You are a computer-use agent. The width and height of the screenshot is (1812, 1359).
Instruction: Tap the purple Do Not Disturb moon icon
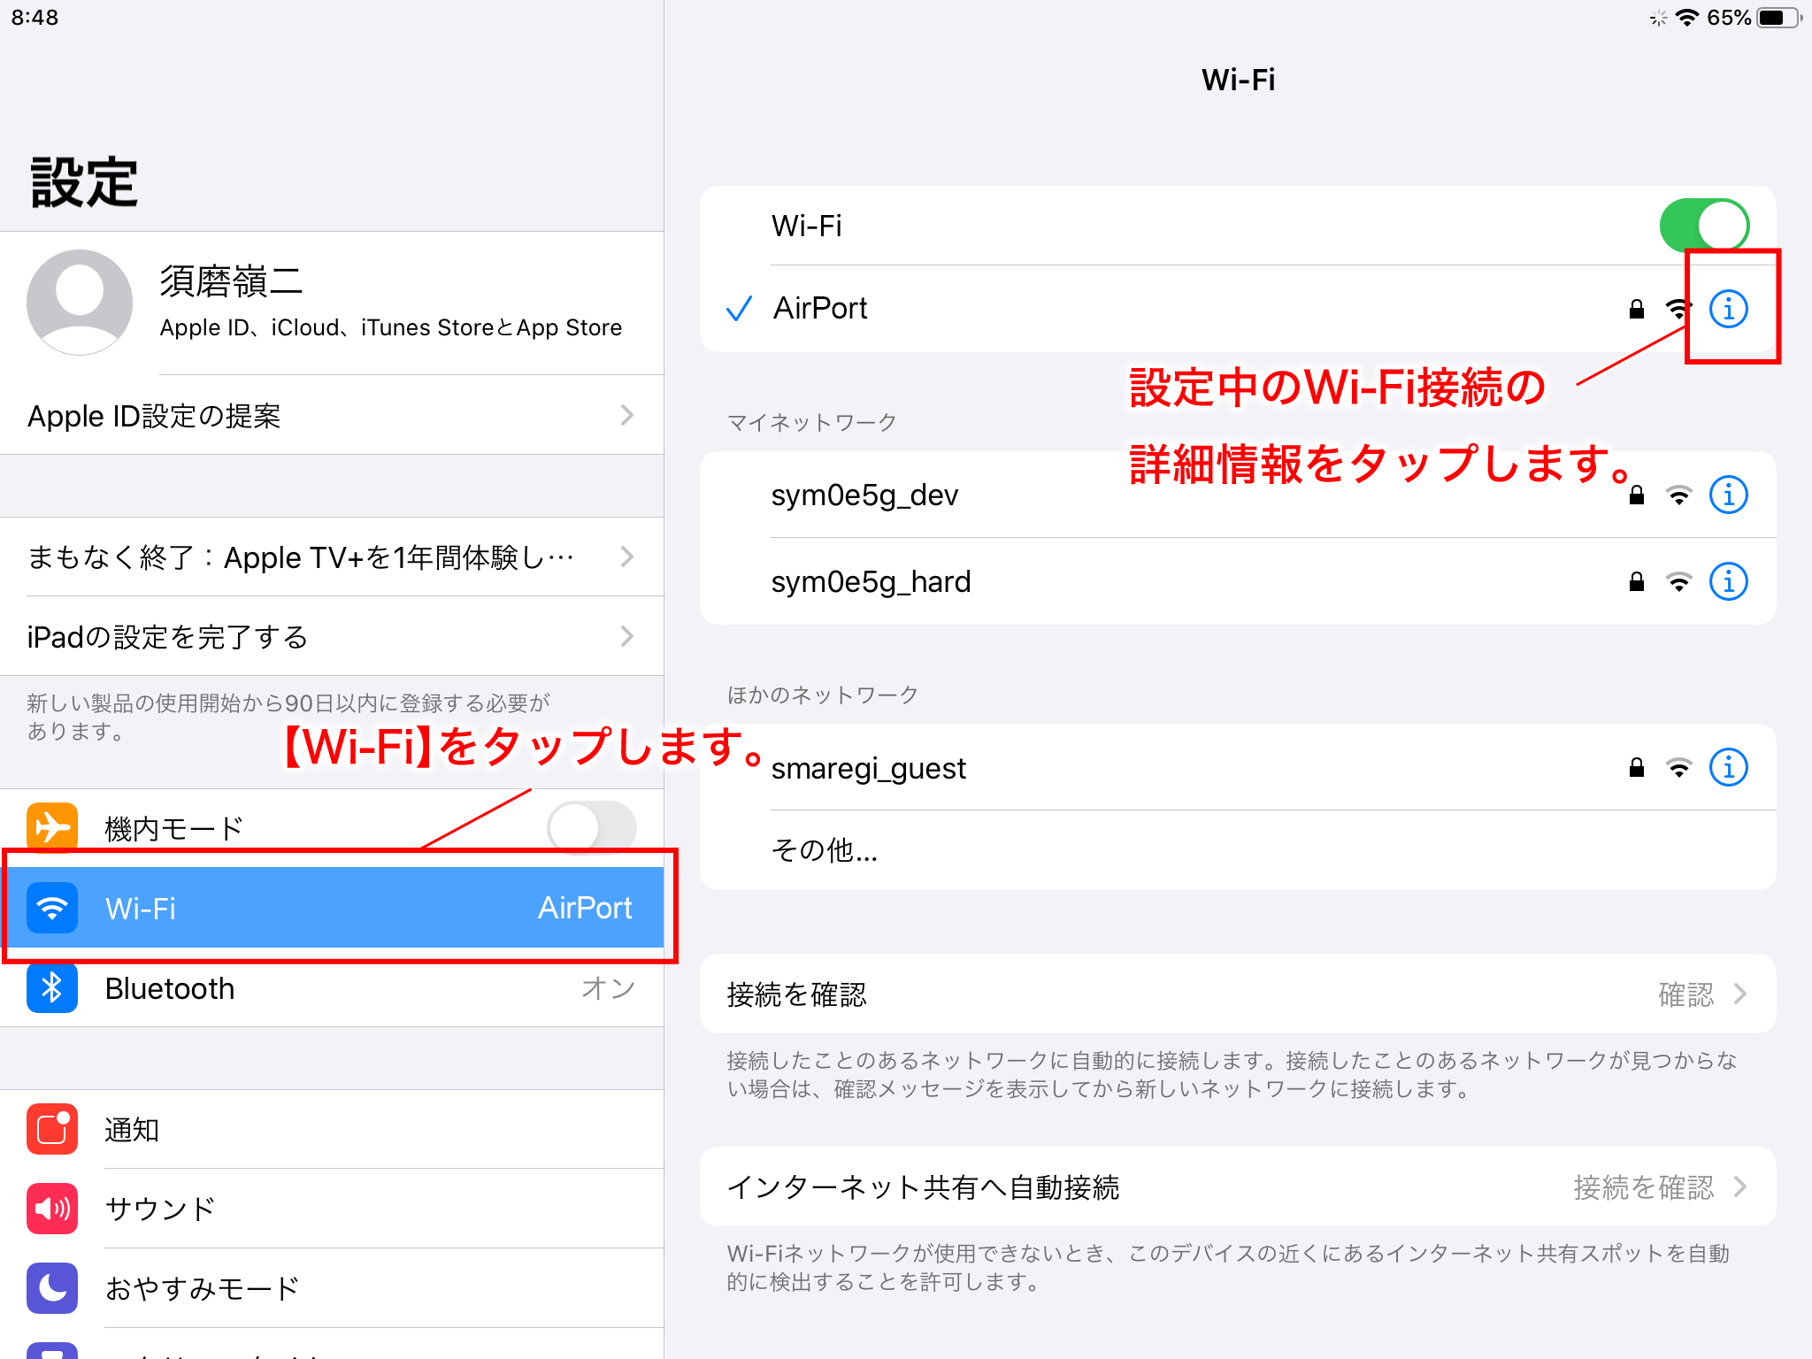[x=52, y=1288]
